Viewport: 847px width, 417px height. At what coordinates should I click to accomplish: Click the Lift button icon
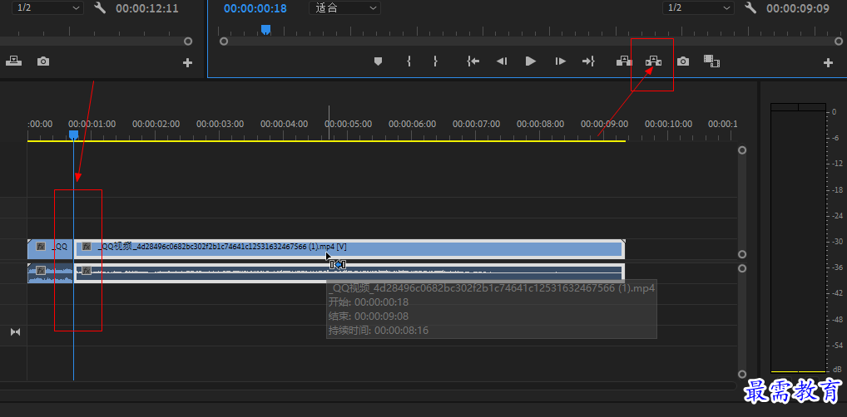(x=625, y=61)
